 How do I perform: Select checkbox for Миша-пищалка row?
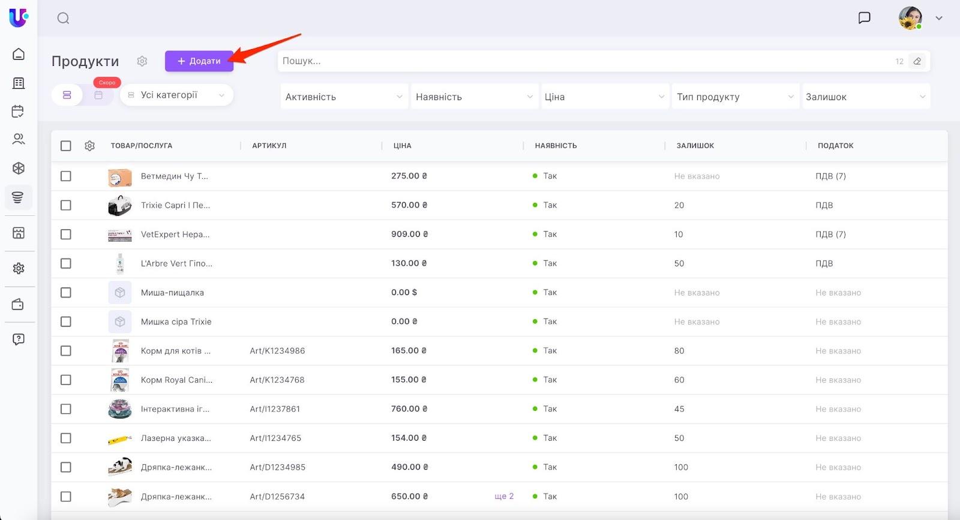click(66, 293)
